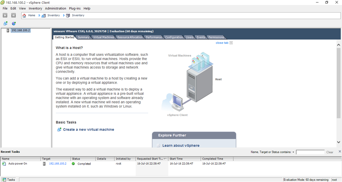Click the Tasks icon in status bar
Viewport: 342px width, 182px height.
pos(4,180)
